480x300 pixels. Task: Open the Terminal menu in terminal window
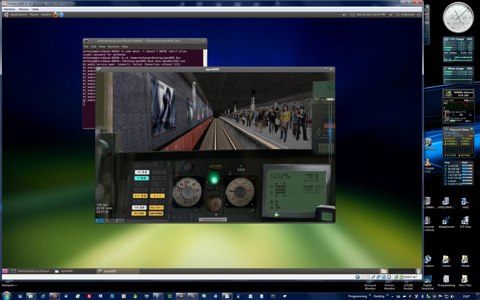(113, 46)
